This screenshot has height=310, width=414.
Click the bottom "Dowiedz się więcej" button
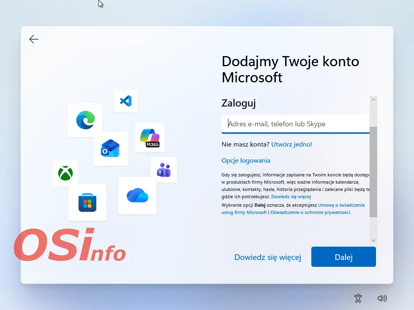(x=268, y=257)
